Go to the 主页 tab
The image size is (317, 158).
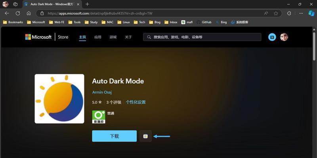pyautogui.click(x=82, y=37)
